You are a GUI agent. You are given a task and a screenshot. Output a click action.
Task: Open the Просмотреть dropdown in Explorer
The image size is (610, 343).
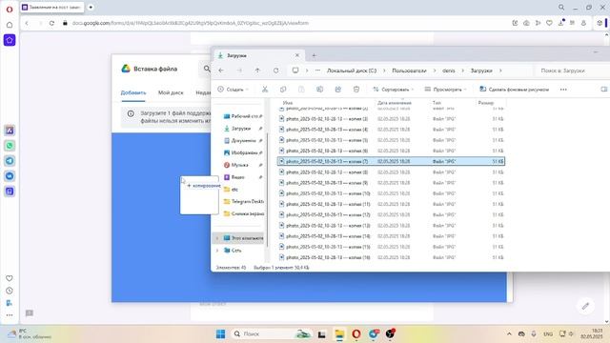(x=445, y=90)
